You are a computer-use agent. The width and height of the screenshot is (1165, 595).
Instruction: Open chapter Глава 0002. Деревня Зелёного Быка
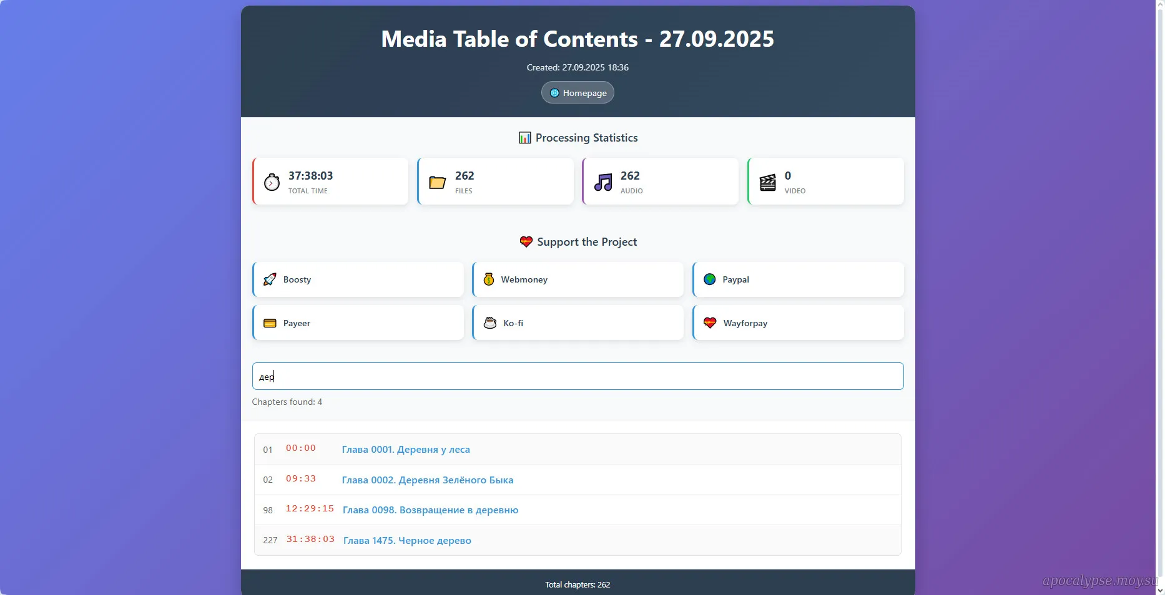pos(428,480)
